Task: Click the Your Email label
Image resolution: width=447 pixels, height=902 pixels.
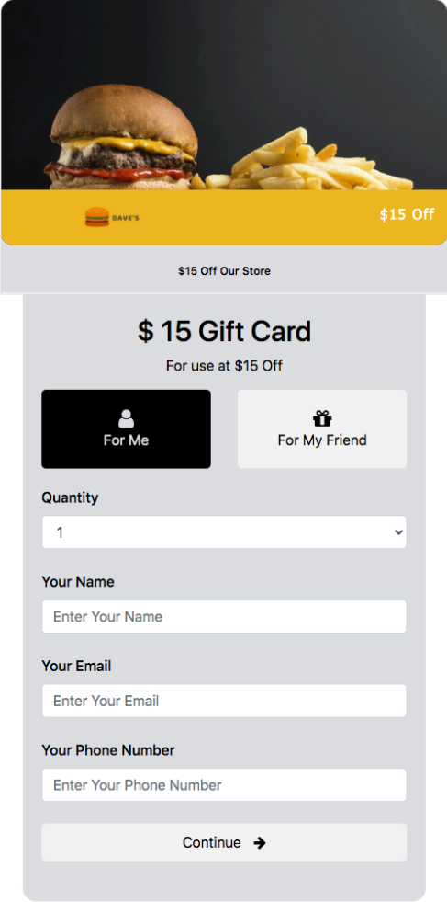Action: (x=76, y=666)
